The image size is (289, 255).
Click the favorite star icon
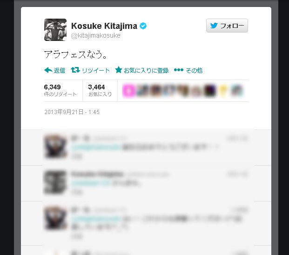[x=119, y=70]
